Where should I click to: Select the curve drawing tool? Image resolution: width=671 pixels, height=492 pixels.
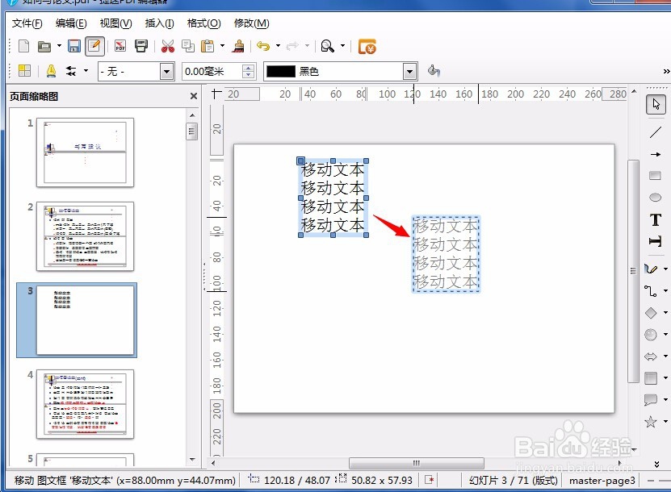651,269
